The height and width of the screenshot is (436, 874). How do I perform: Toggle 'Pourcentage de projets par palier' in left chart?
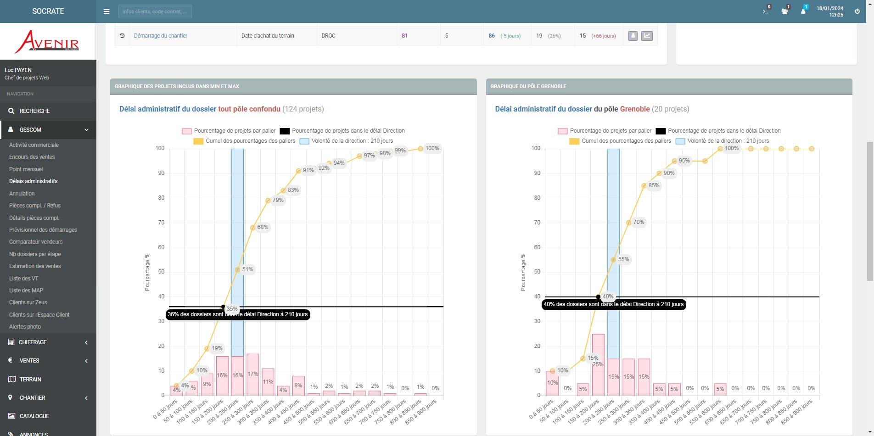point(229,131)
